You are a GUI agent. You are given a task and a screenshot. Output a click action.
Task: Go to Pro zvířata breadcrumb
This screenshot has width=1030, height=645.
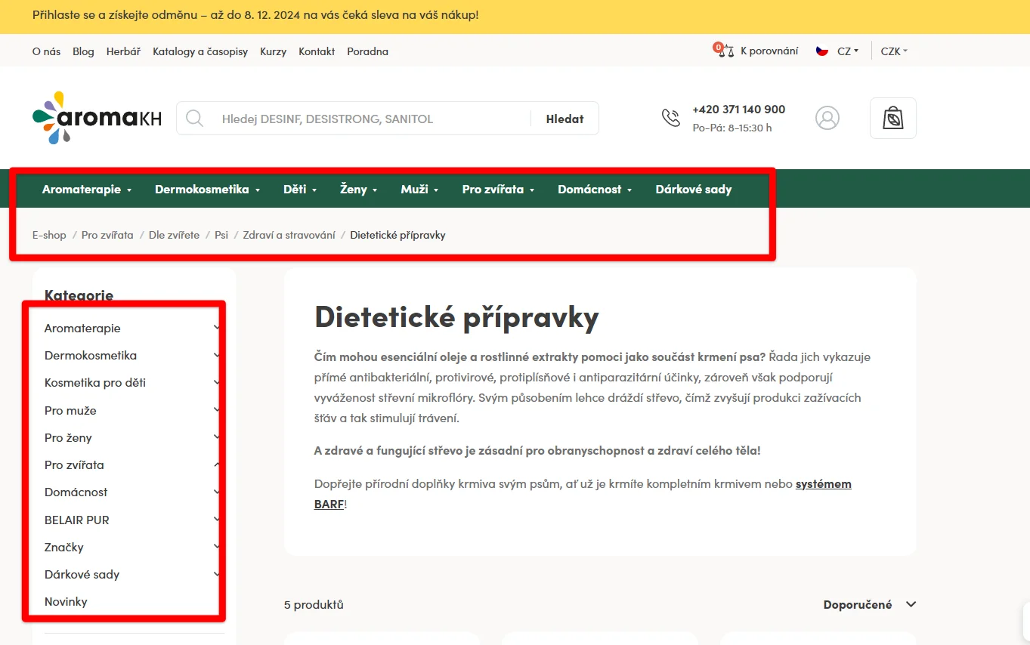107,235
